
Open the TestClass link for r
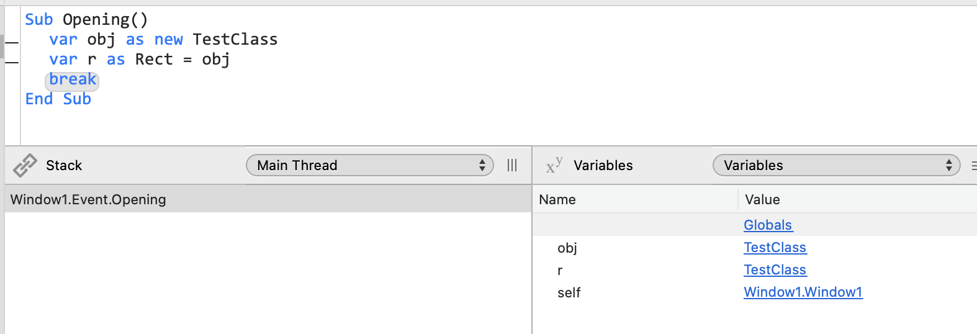pos(775,269)
